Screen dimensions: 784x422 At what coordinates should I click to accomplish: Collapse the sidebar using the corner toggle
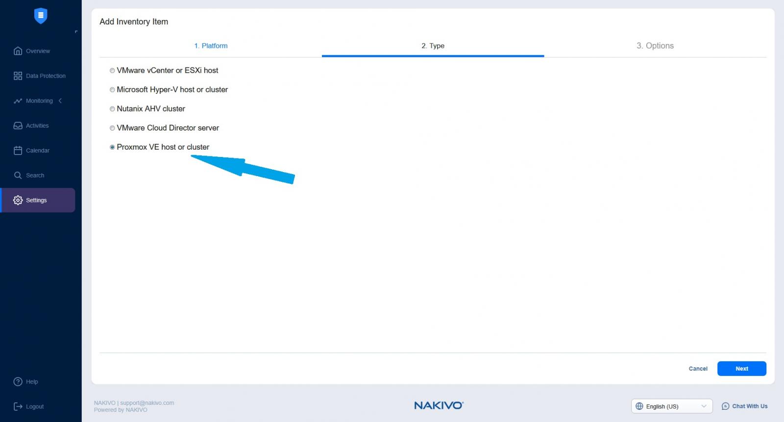click(76, 32)
